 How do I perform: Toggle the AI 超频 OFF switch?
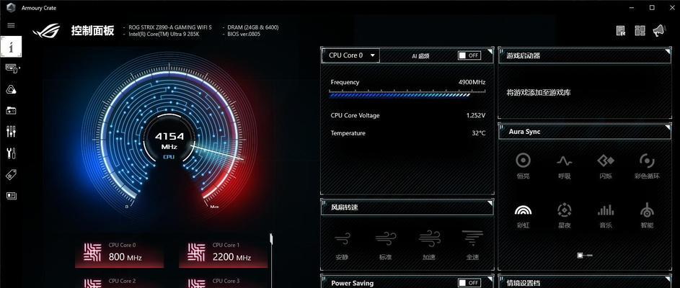click(x=469, y=55)
